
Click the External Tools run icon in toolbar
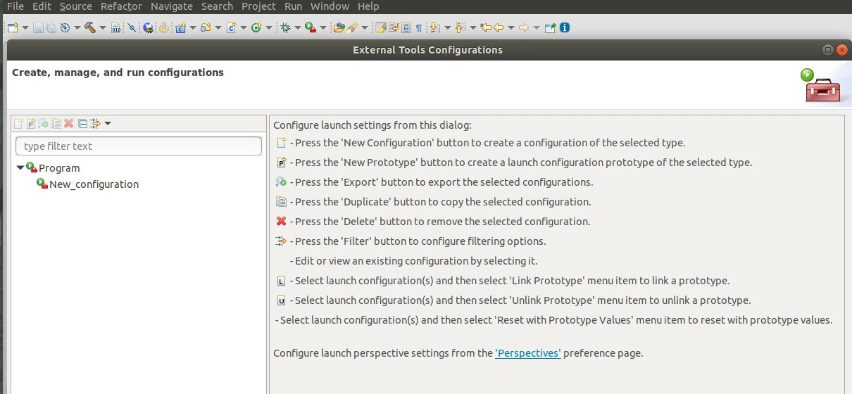tap(311, 28)
